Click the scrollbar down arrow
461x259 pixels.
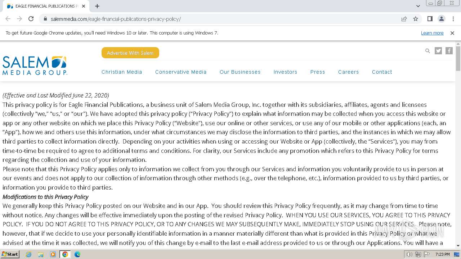coord(458,246)
